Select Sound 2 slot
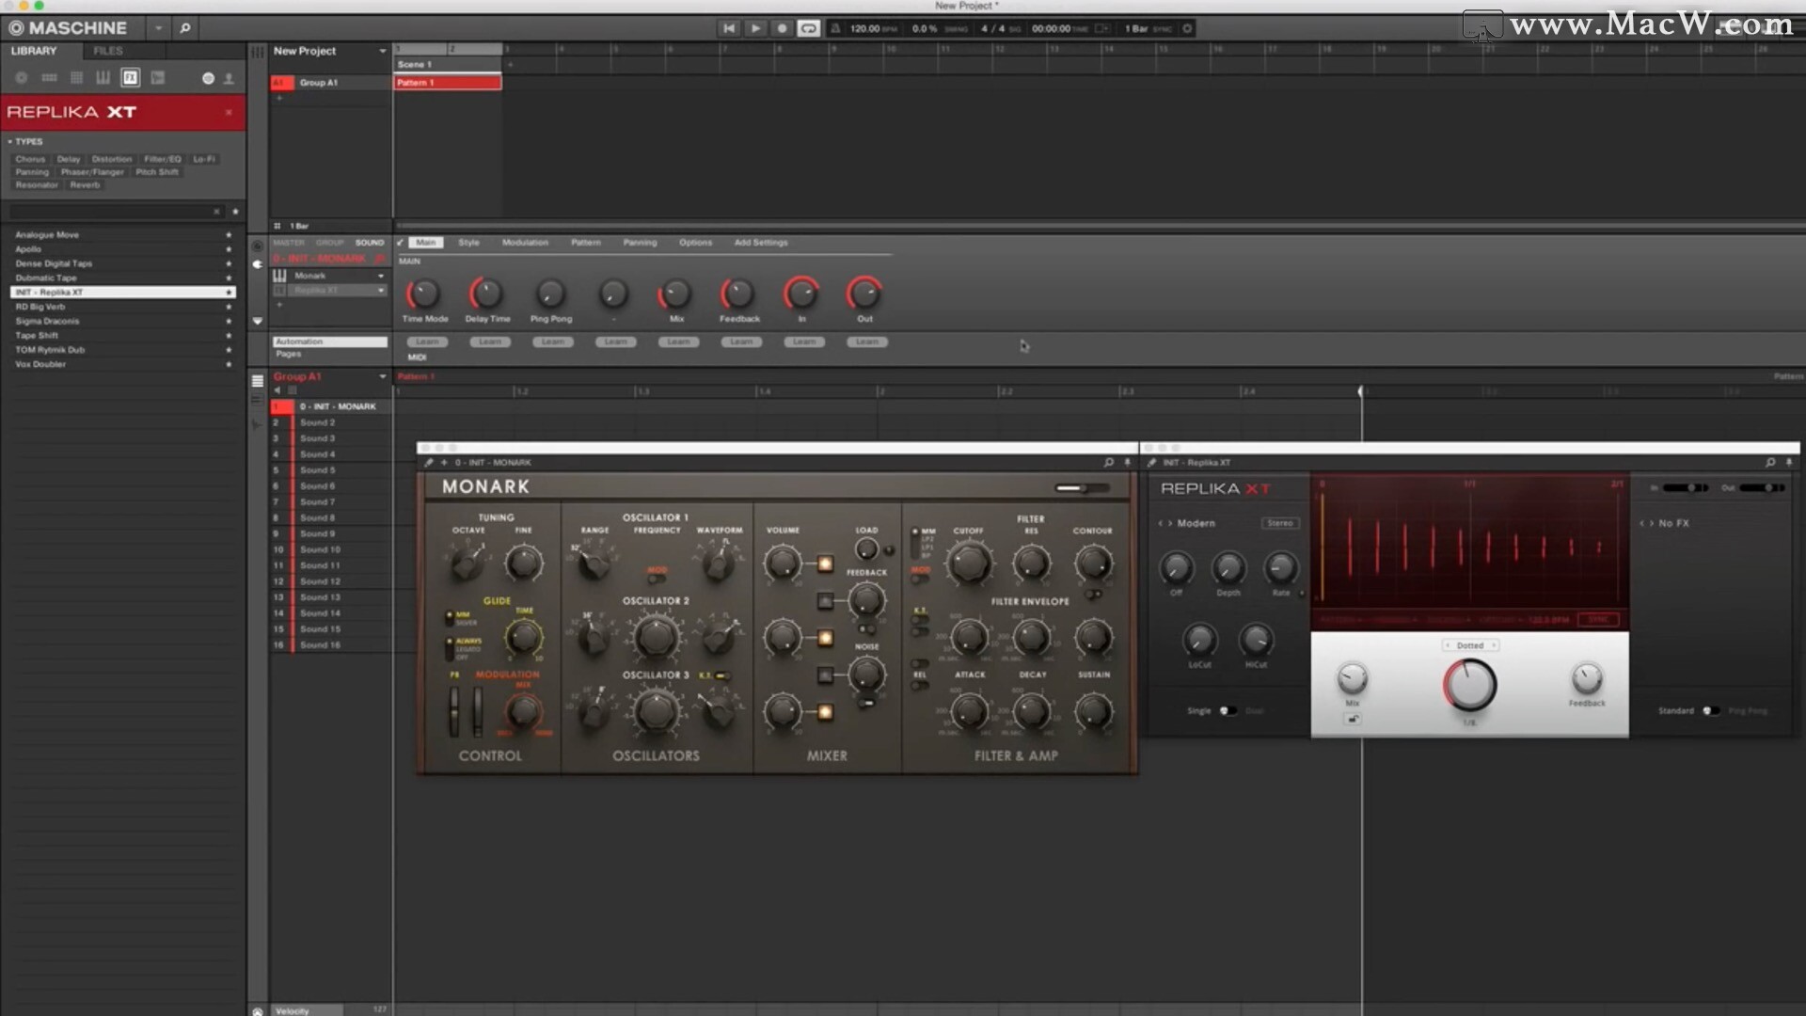1806x1016 pixels. pos(330,422)
